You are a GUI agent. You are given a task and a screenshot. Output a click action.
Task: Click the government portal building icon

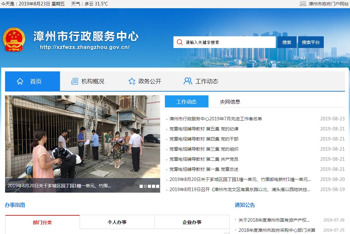pos(303,4)
